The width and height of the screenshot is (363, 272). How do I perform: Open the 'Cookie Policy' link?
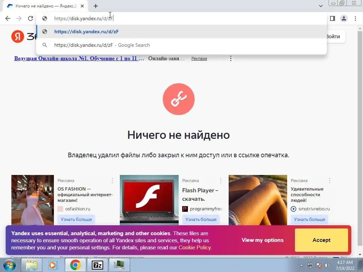coord(195,248)
